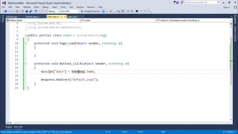The image size is (238, 134).
Task: Open the View menu
Action: tap(17, 7)
